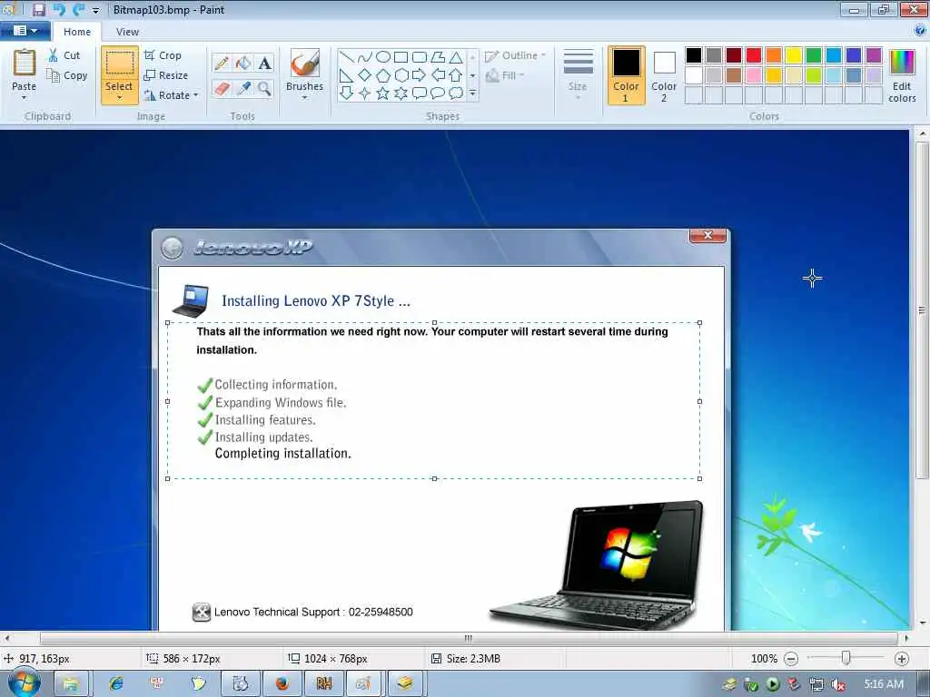930x697 pixels.
Task: Pick the yellow color swatch
Action: tap(793, 55)
